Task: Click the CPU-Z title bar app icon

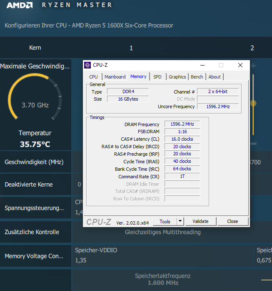Action: coord(87,65)
